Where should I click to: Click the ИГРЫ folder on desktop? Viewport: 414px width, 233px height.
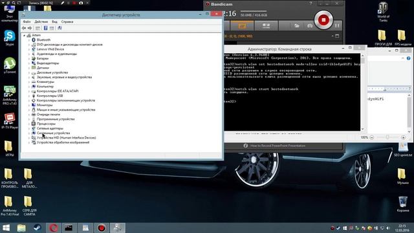9,149
